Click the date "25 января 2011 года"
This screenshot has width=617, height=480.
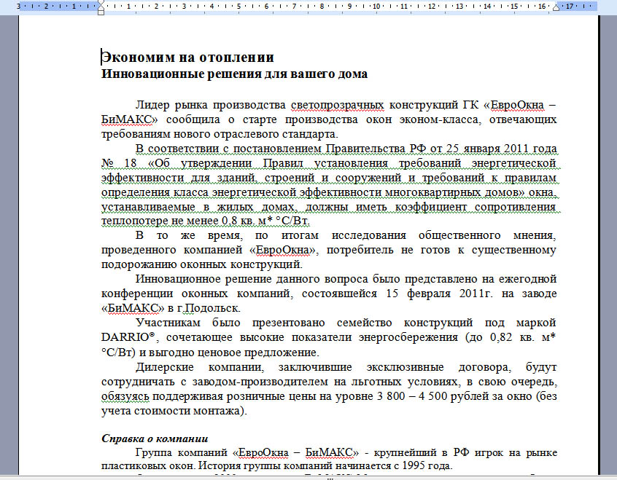(502, 149)
